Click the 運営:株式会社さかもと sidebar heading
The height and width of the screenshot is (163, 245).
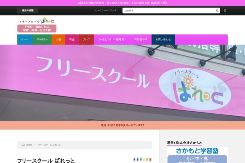[184, 143]
